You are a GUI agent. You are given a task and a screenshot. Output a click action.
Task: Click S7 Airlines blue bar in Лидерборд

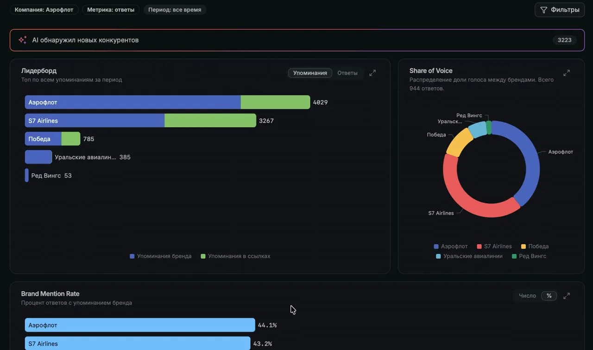click(x=95, y=121)
